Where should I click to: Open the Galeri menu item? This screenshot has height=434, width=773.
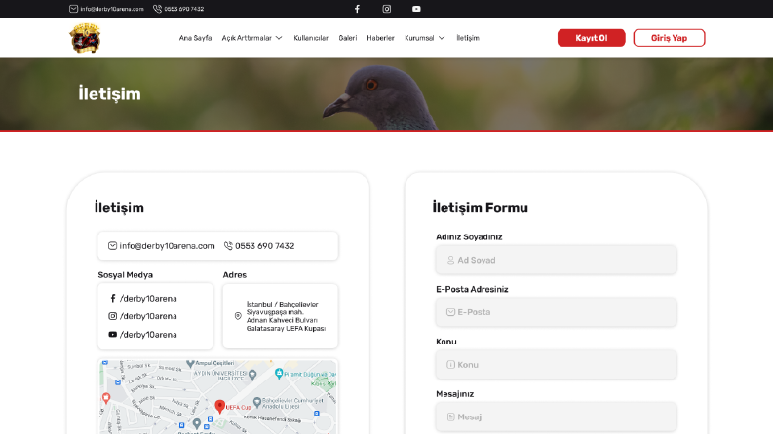(348, 38)
